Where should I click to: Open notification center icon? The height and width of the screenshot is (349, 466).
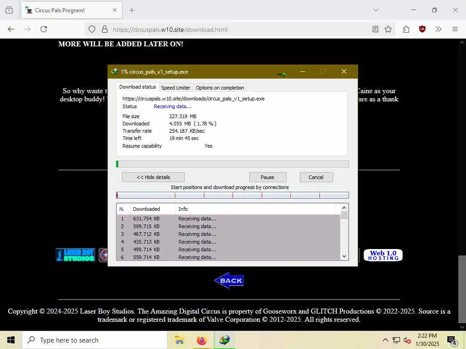pos(452,340)
